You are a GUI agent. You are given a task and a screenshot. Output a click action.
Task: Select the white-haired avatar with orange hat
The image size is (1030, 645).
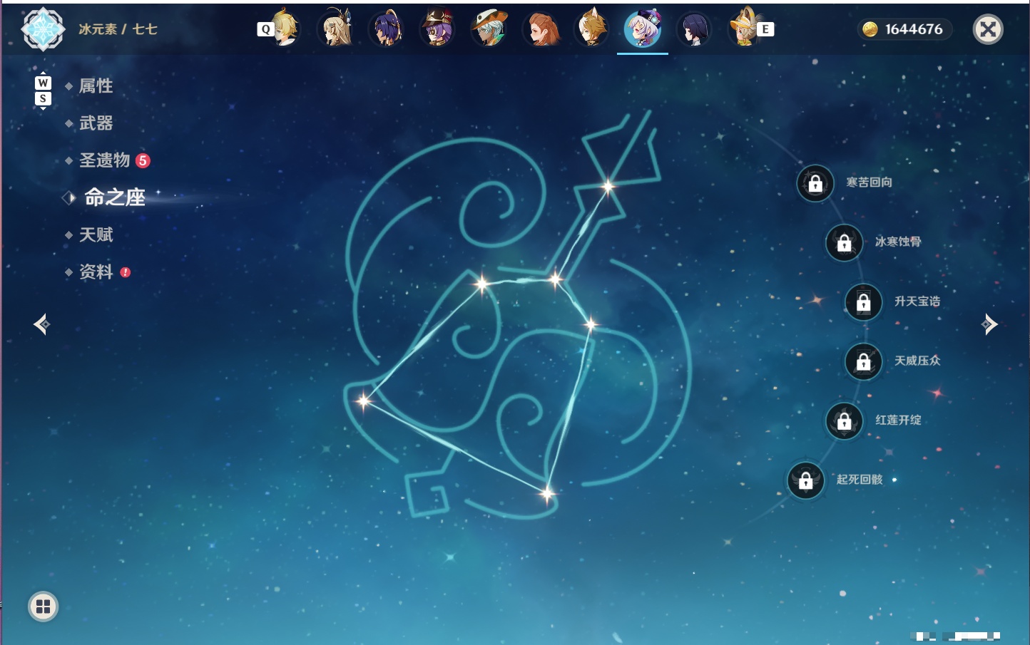point(489,29)
